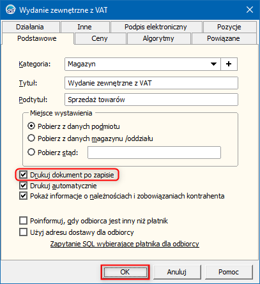260x284 pixels.
Task: Switch to the Ceny tab
Action: [x=100, y=38]
